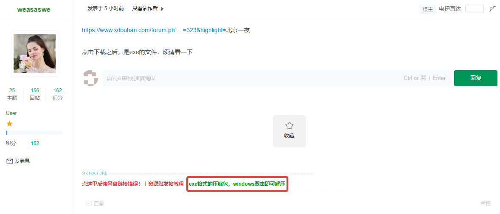
Task: Open 点这里反馈网盘链接错误 red link
Action: tap(111, 184)
